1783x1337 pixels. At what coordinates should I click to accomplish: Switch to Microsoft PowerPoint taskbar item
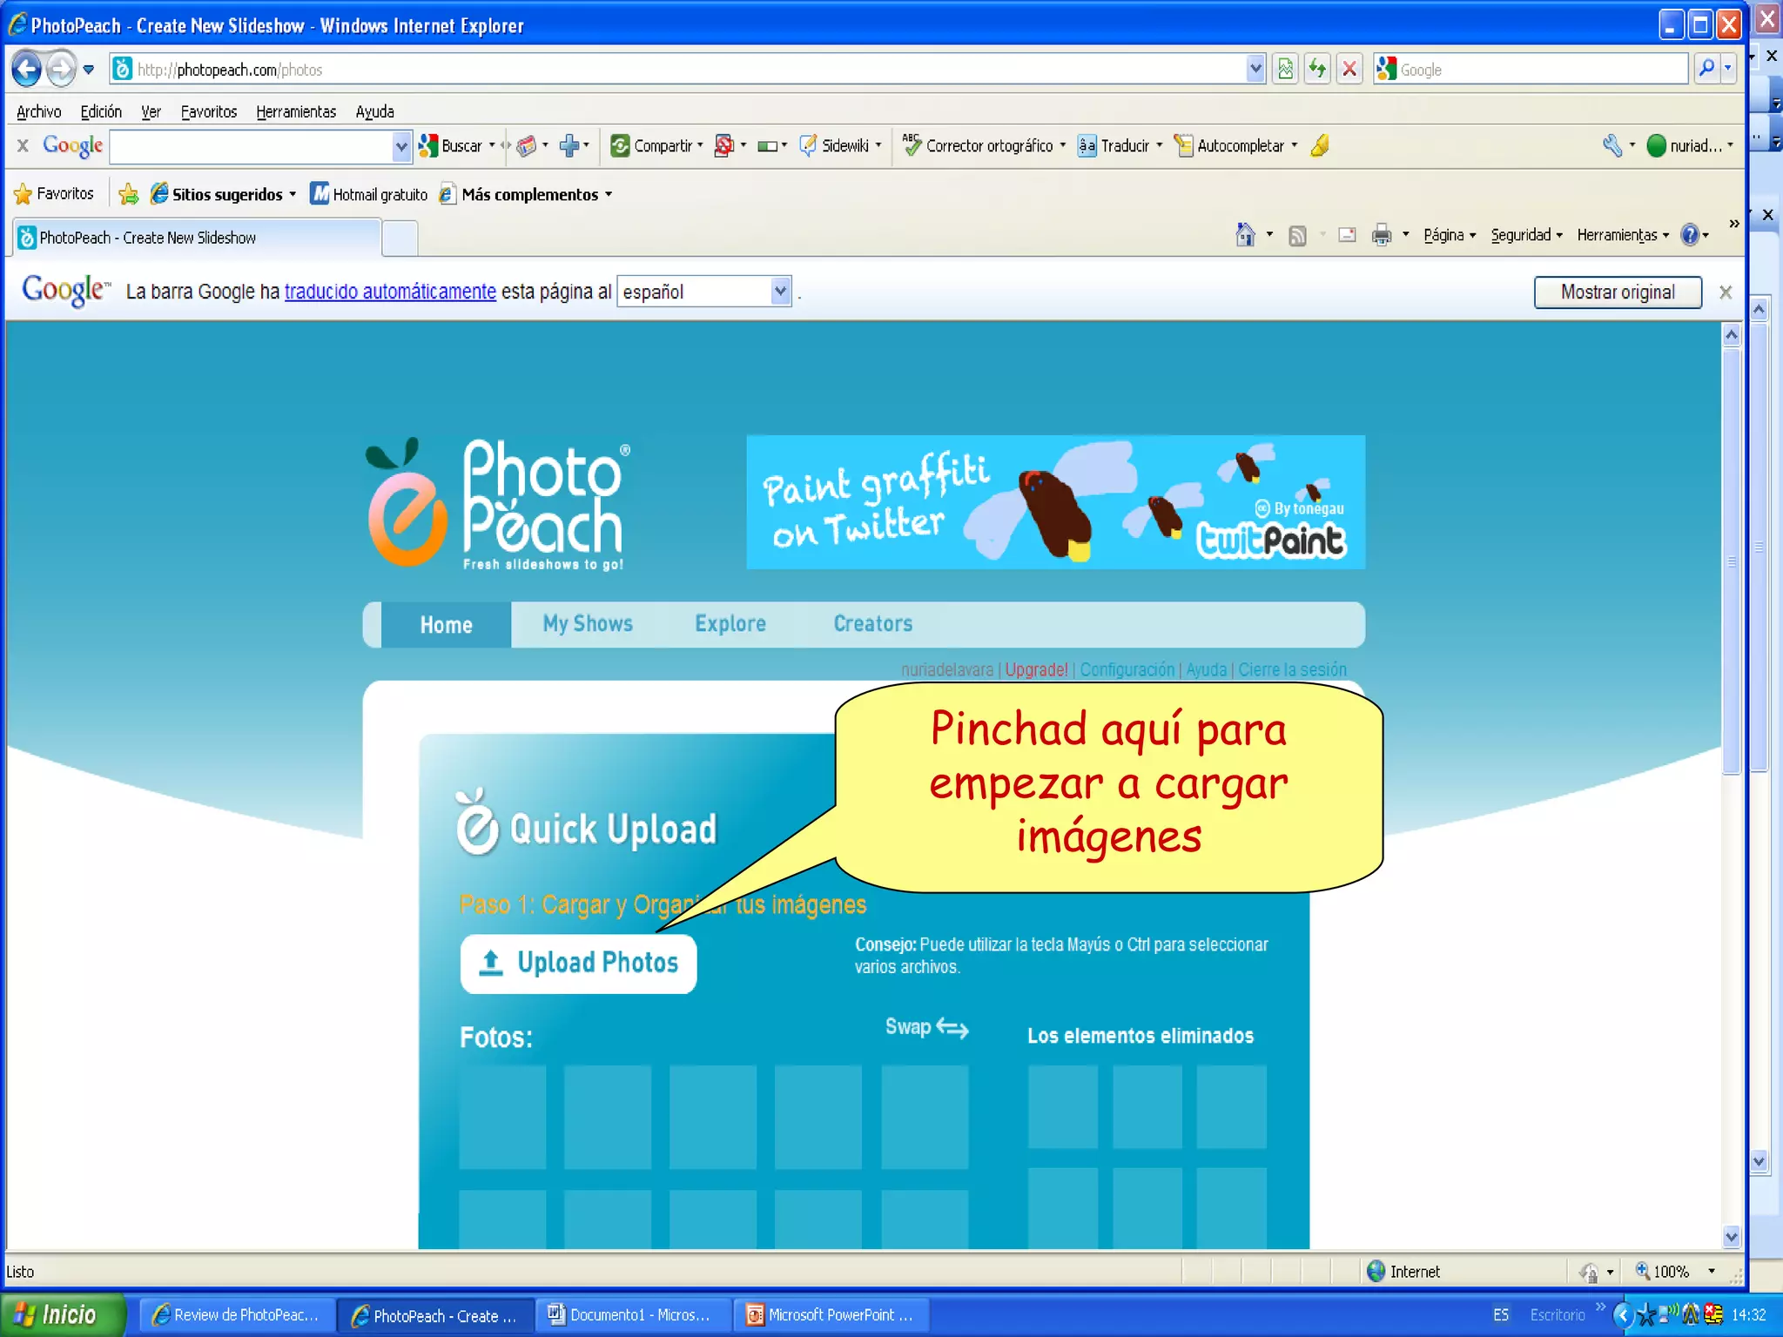point(832,1315)
